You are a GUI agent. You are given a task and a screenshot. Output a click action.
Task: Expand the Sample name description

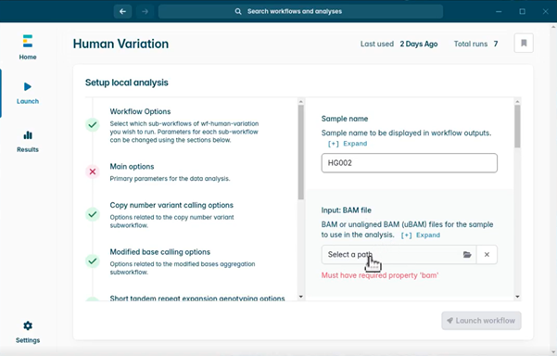(x=348, y=144)
